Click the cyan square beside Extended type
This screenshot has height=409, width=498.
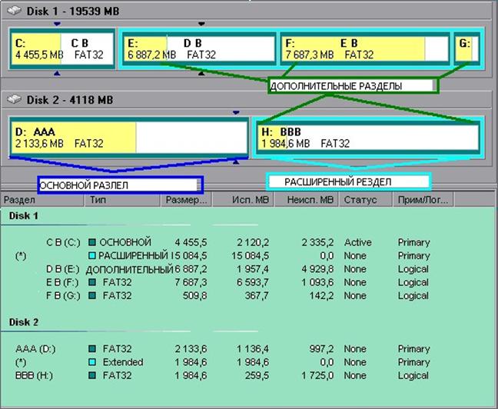[x=92, y=362]
